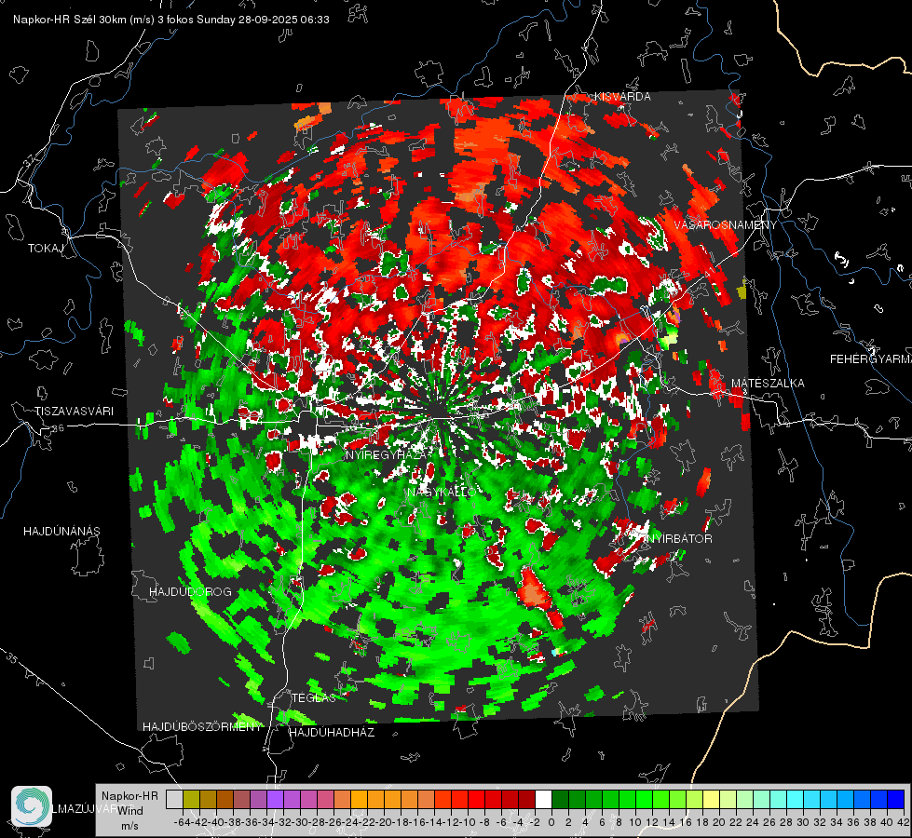Click the Nyíregyháza city label
Image resolution: width=912 pixels, height=838 pixels.
[388, 454]
